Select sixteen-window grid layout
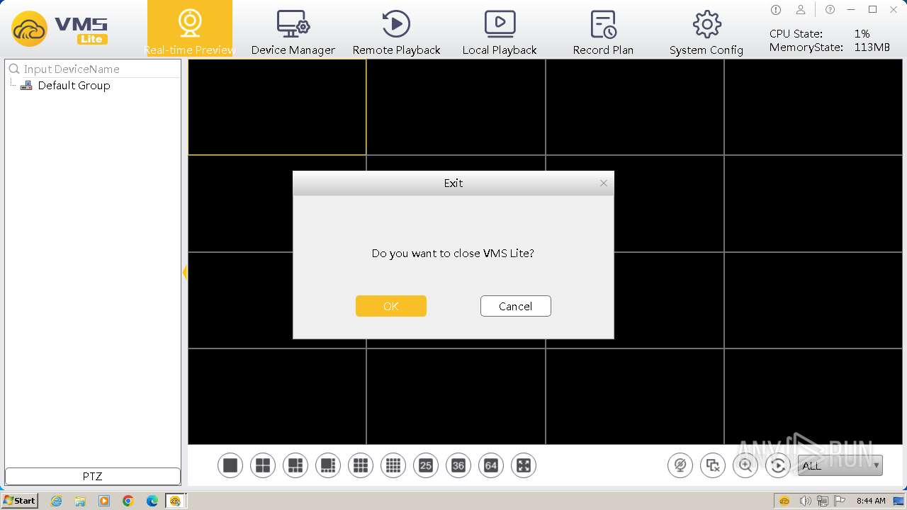The image size is (907, 510). (393, 465)
